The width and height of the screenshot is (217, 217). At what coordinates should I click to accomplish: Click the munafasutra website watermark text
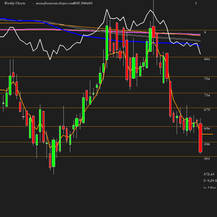[55, 3]
